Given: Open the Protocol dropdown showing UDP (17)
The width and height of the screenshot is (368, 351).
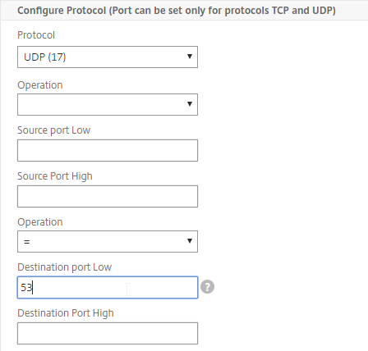Looking at the screenshot, I should (108, 57).
